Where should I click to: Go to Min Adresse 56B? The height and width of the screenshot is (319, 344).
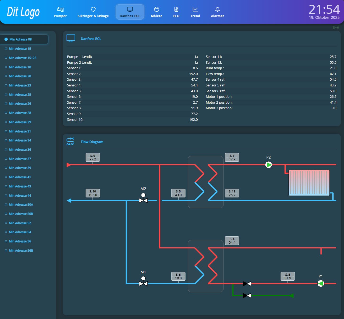click(21, 251)
